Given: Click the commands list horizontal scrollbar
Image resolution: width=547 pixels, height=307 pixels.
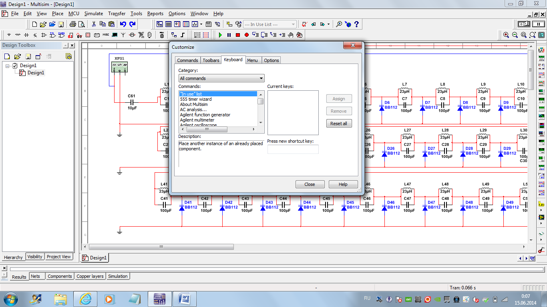Looking at the screenshot, I should (207, 130).
